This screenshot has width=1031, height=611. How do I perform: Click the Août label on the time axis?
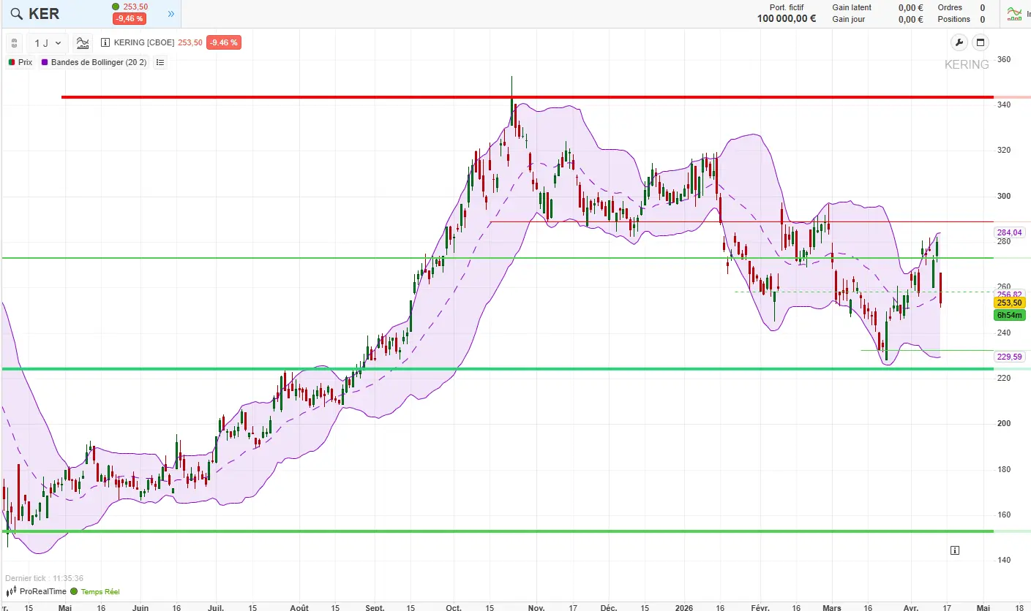coord(299,607)
